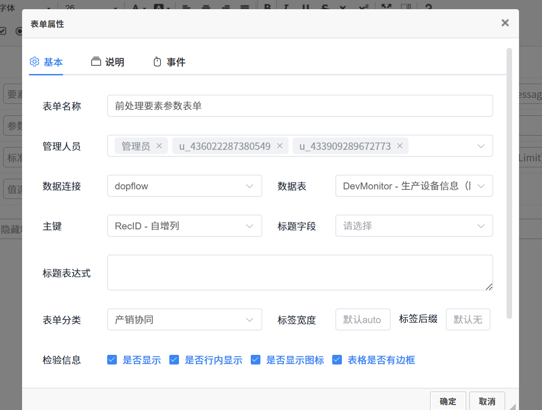Close the 表单属性 dialog with the X
The width and height of the screenshot is (542, 410).
coord(505,23)
